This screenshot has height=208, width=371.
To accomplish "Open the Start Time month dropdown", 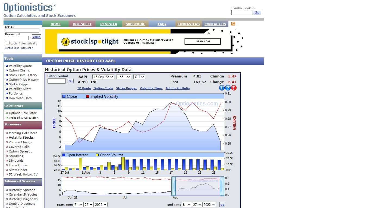I will (78, 205).
